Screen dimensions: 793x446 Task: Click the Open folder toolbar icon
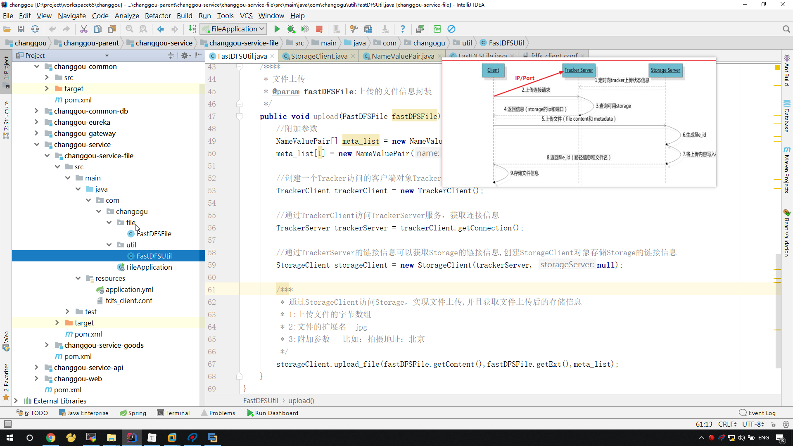[x=7, y=29]
